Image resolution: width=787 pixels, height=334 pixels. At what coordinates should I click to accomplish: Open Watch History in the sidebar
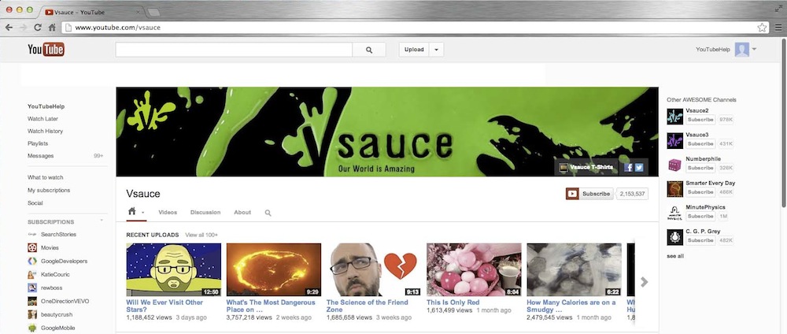point(45,131)
